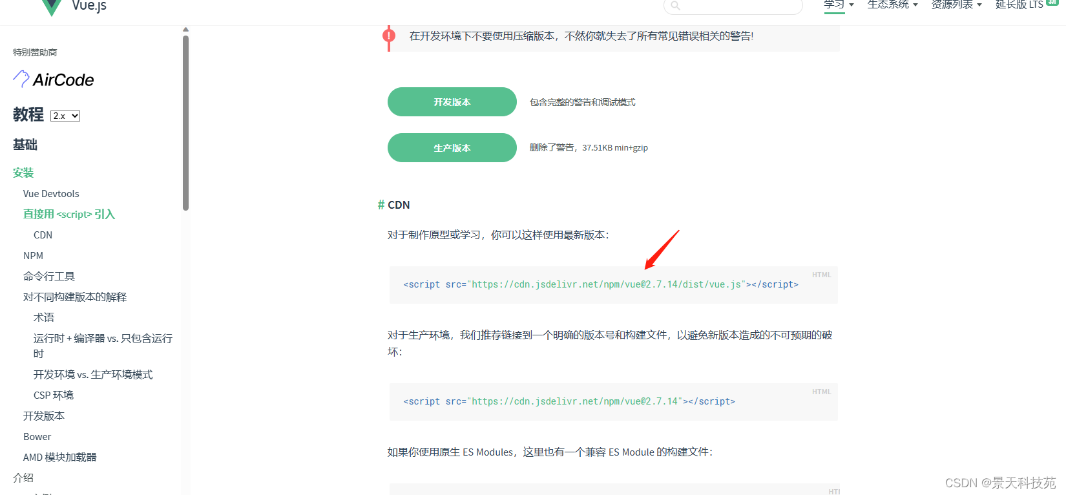Image resolution: width=1066 pixels, height=495 pixels.
Task: Jump to CDN in sidebar
Action: (43, 235)
